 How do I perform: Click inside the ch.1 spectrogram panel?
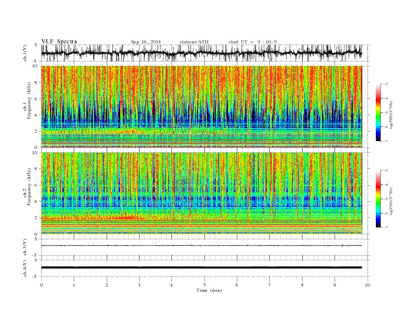coord(201,107)
